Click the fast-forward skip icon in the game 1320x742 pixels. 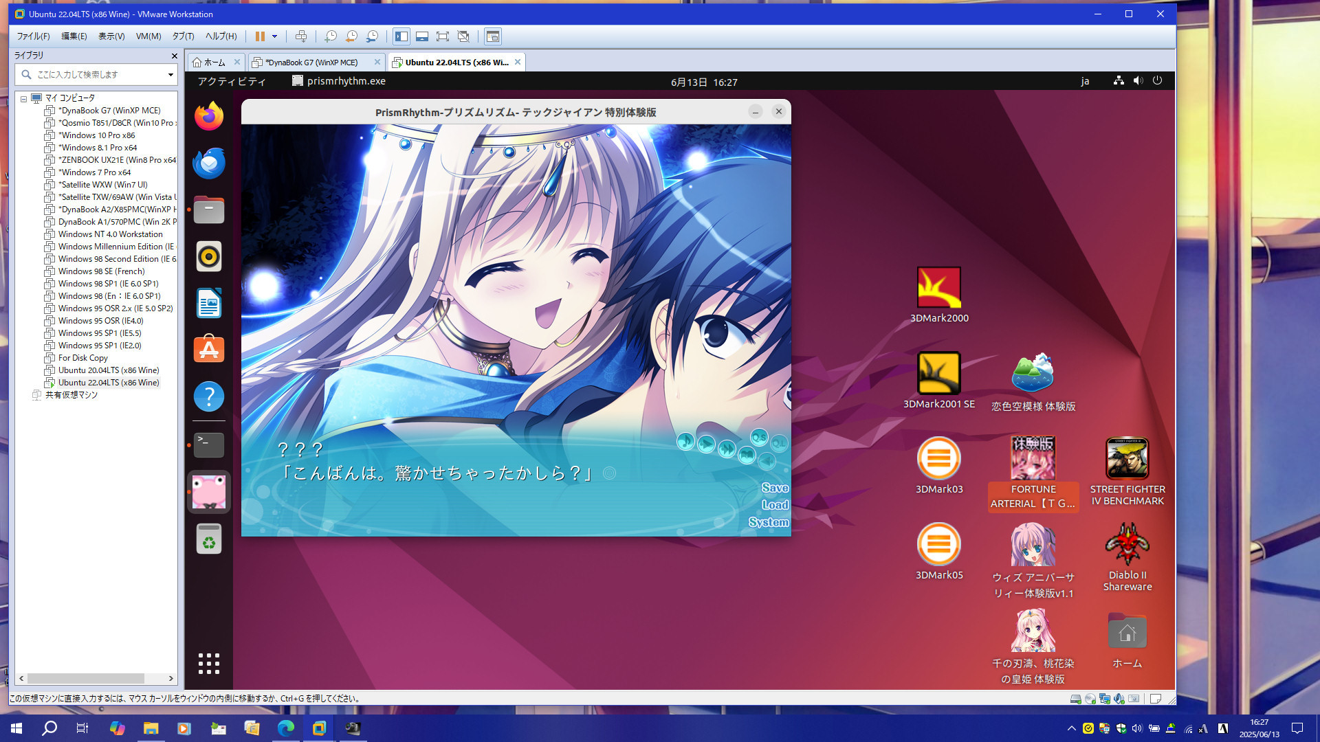(727, 449)
